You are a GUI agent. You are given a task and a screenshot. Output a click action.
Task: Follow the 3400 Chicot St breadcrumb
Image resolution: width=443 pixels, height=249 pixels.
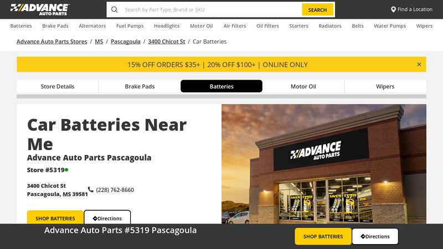point(167,41)
